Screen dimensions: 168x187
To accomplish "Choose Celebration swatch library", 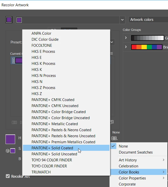I will pyautogui.click(x=138, y=166).
